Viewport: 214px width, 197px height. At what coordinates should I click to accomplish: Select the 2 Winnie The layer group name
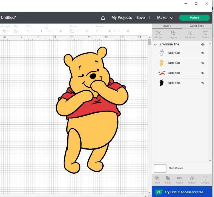pyautogui.click(x=169, y=44)
